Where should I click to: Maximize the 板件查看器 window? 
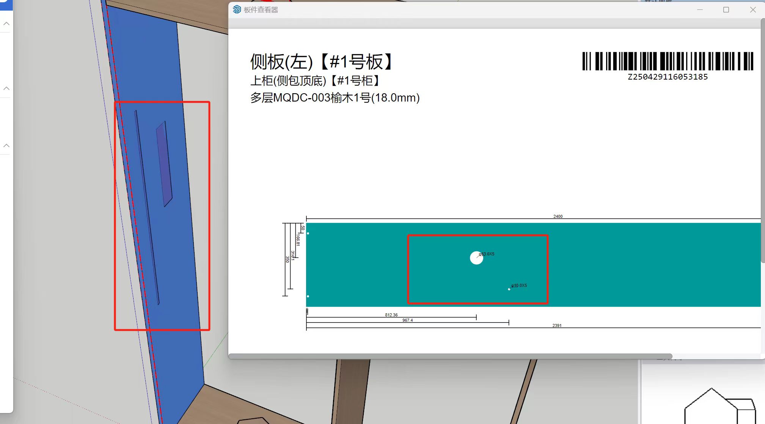pos(726,10)
